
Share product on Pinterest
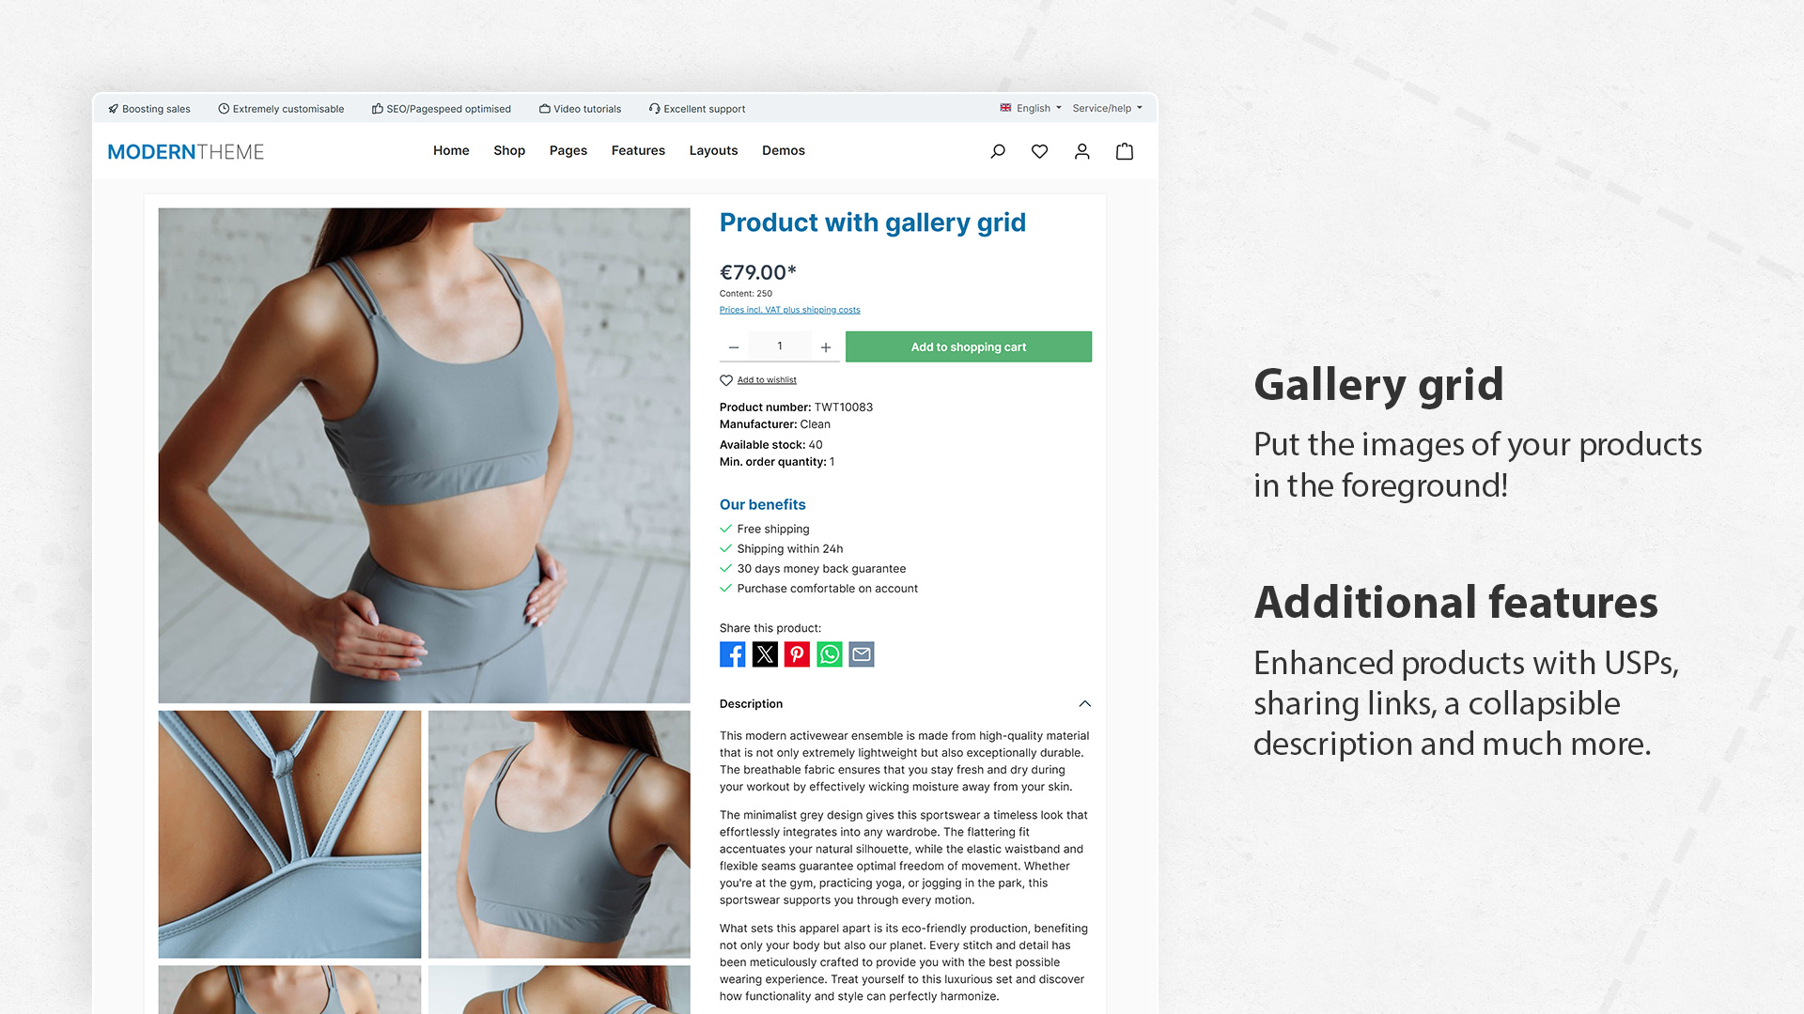click(x=797, y=654)
